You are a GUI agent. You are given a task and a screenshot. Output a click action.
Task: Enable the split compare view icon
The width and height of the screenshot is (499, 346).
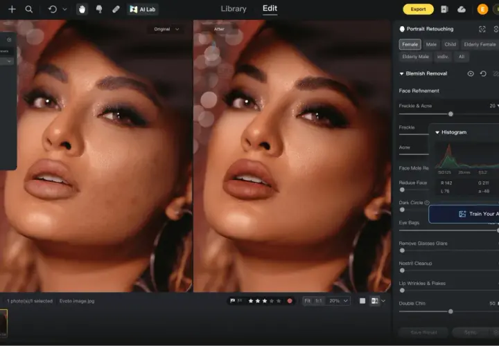[374, 301]
